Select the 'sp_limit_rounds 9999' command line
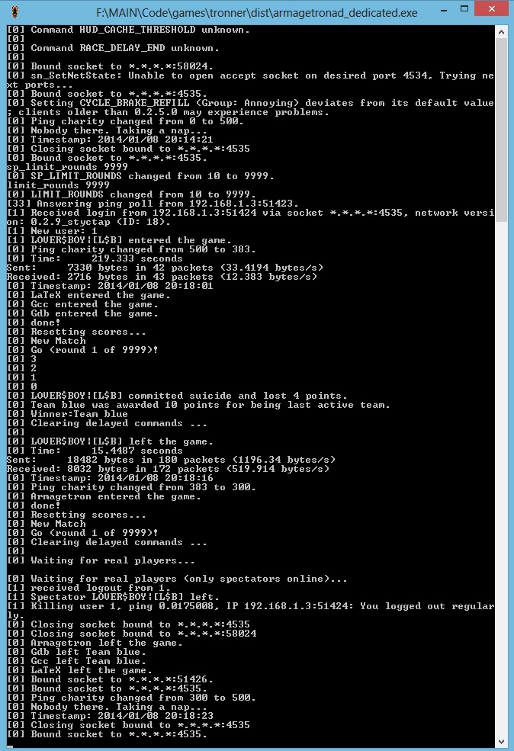 tap(67, 167)
